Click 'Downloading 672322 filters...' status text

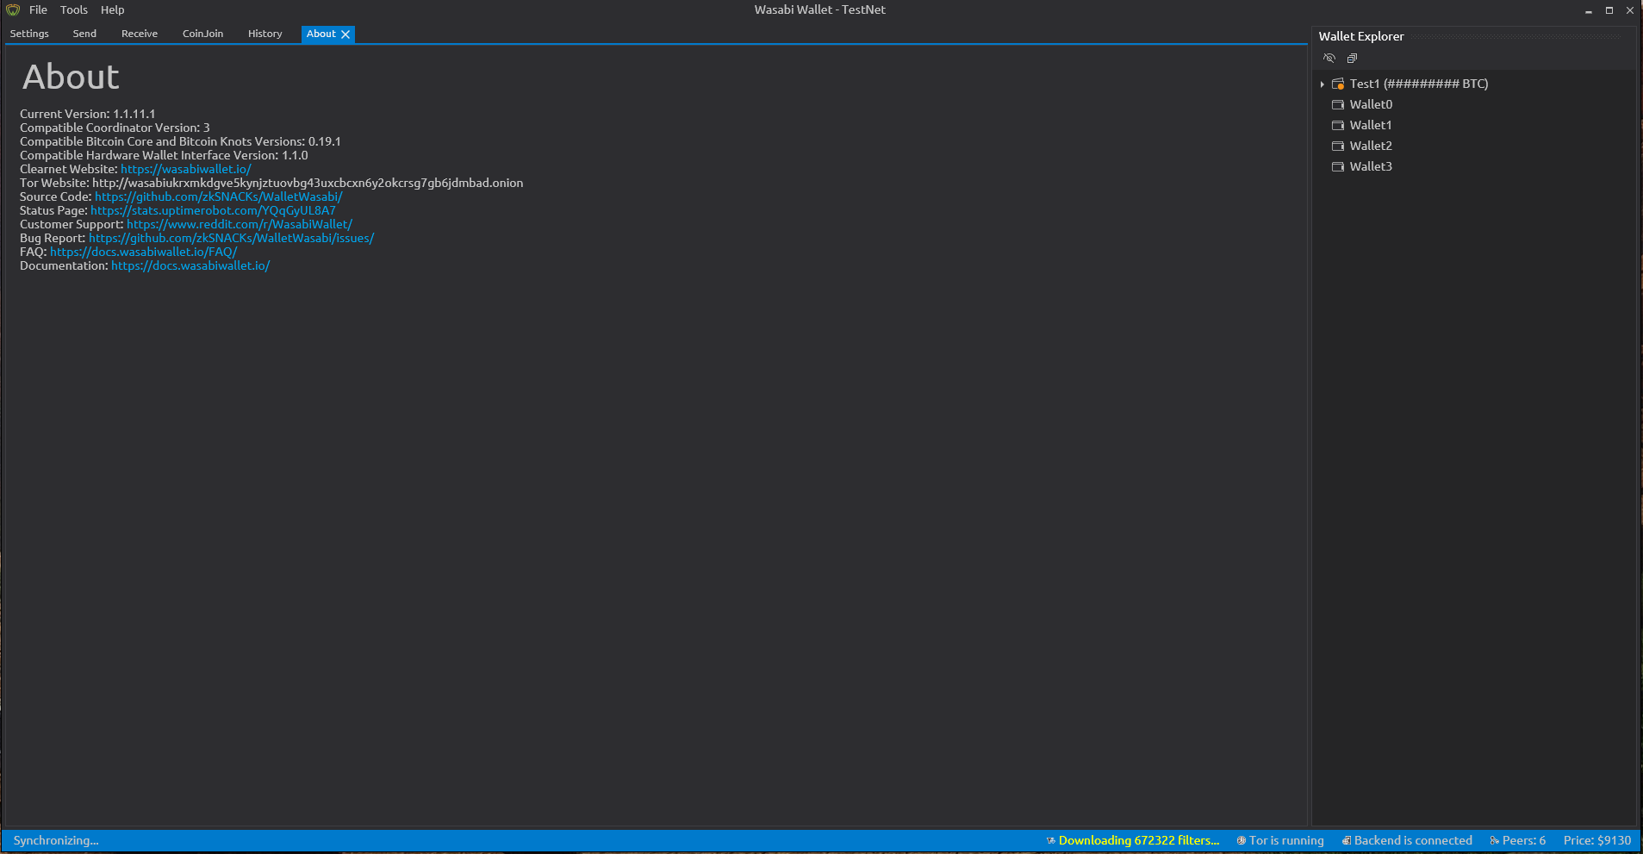click(1139, 840)
